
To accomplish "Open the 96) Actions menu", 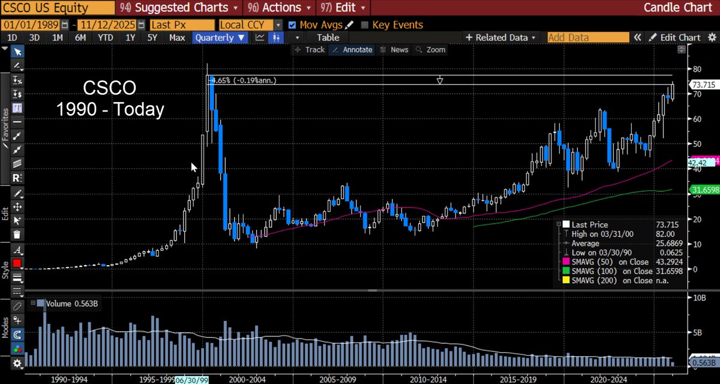I will coord(277,7).
